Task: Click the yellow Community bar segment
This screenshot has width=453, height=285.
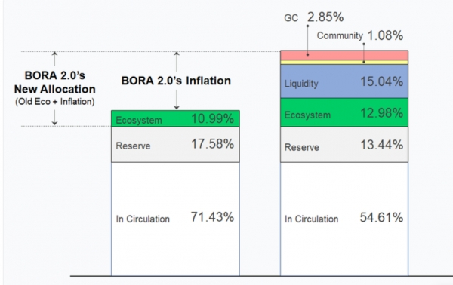Action: [344, 63]
